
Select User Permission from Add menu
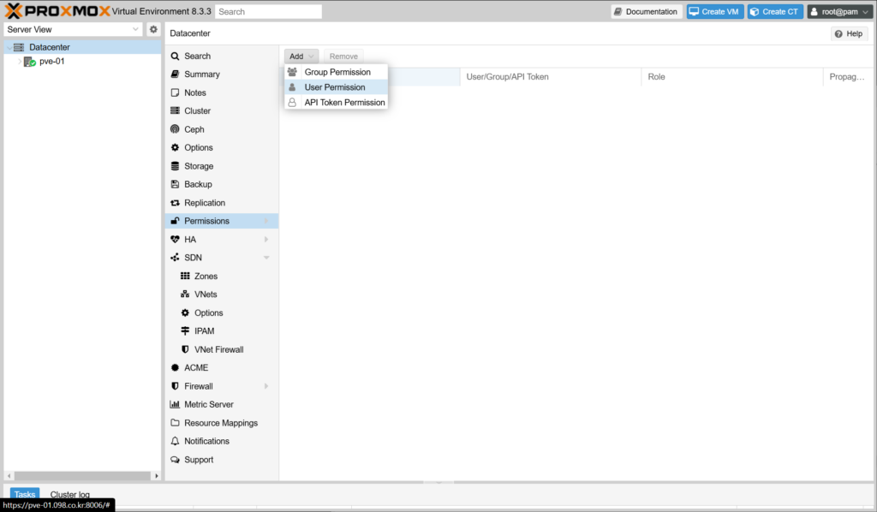pos(335,87)
